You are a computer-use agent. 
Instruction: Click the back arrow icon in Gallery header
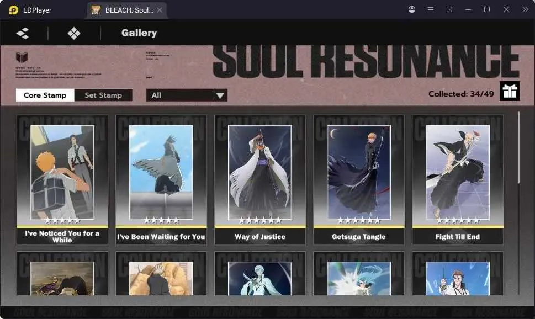click(23, 33)
